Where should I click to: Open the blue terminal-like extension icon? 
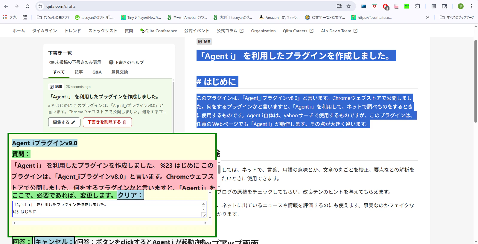364,6
